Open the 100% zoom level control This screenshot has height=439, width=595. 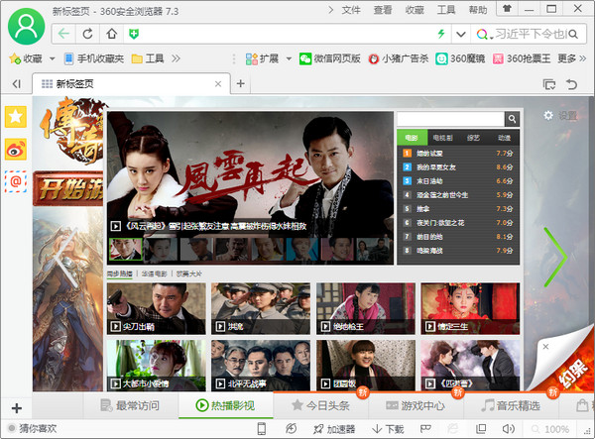point(550,429)
